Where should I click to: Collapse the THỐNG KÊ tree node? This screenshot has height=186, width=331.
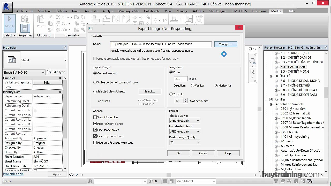tap(271, 76)
